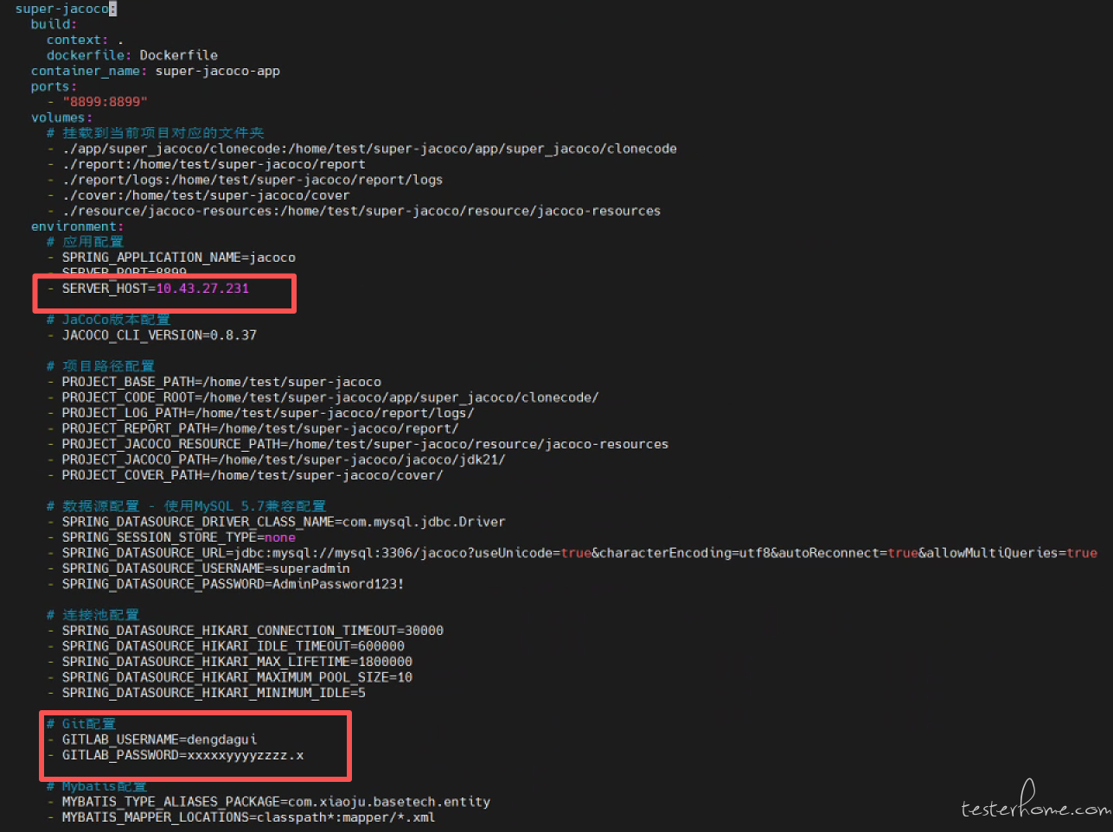Click the ./cover volume mapping line
This screenshot has width=1113, height=832.
pyautogui.click(x=206, y=195)
